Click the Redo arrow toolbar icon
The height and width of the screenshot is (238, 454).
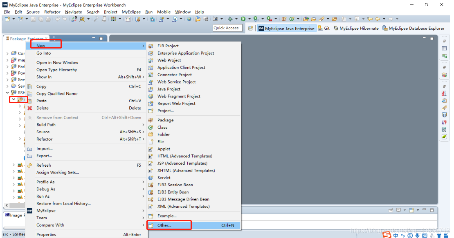(65, 19)
